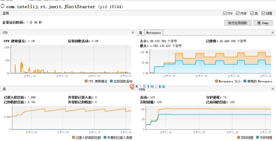Start voice input with microphone icon

tap(148, 87)
